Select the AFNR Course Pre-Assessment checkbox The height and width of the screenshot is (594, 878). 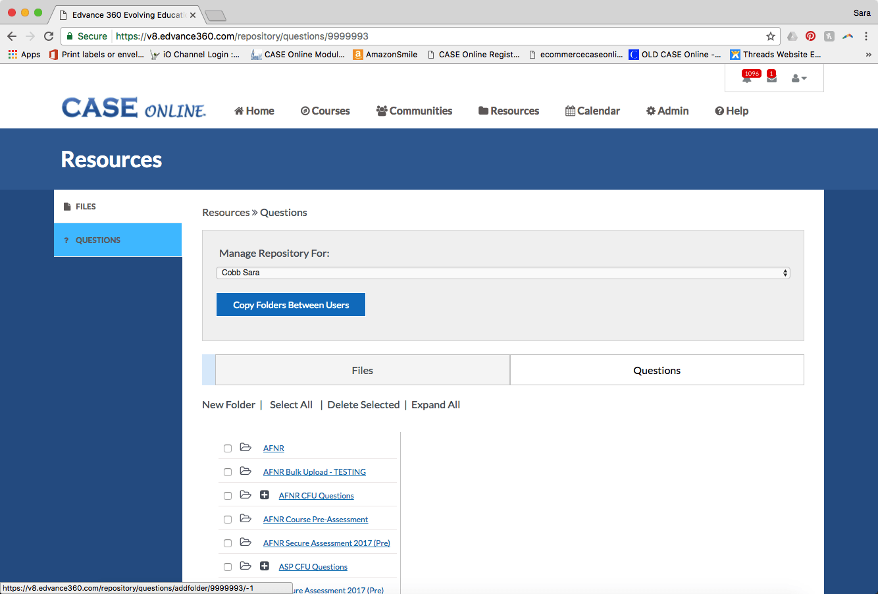228,520
